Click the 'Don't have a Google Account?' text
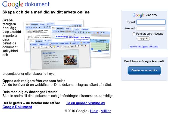169x115 pixels. (x=144, y=61)
